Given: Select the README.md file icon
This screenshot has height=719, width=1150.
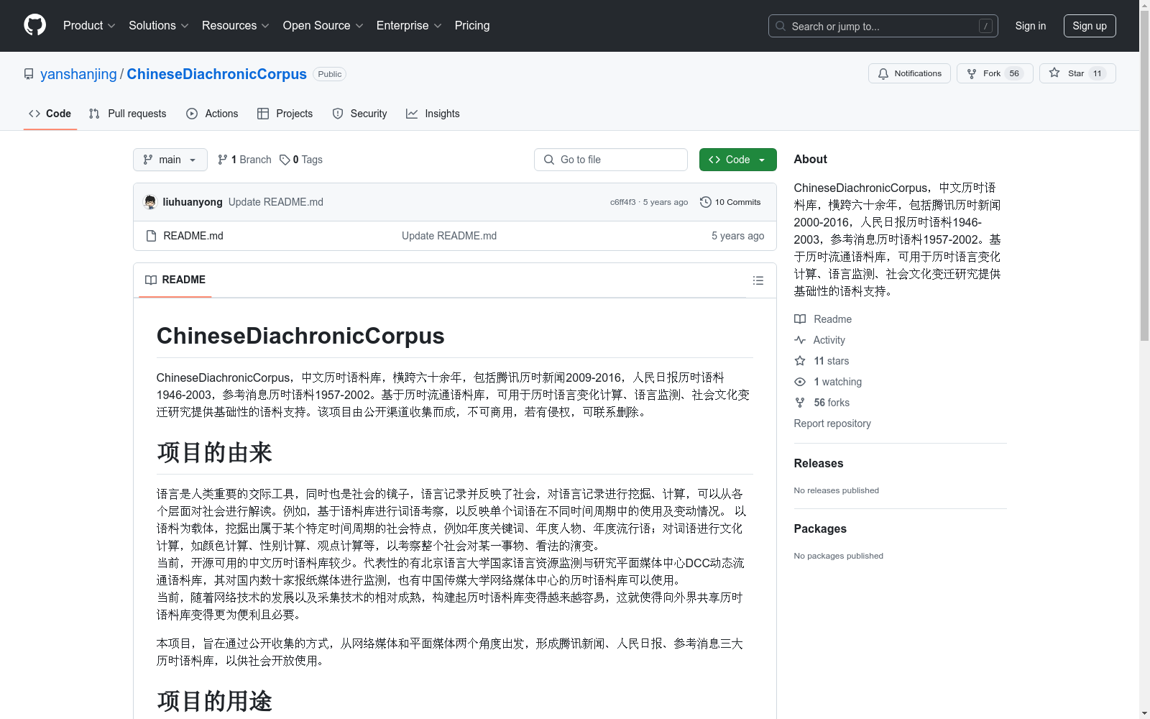Looking at the screenshot, I should click(x=151, y=236).
